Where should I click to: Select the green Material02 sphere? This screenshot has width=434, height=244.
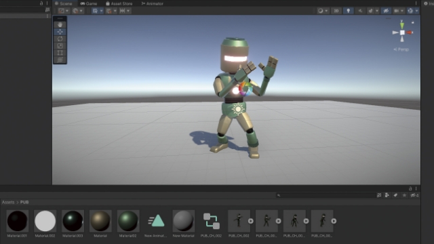128,221
